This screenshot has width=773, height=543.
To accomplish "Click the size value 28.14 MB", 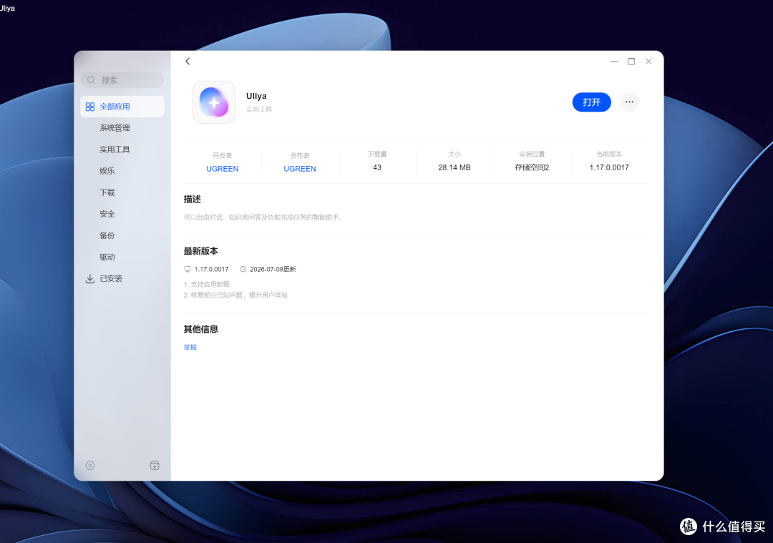I will (454, 167).
